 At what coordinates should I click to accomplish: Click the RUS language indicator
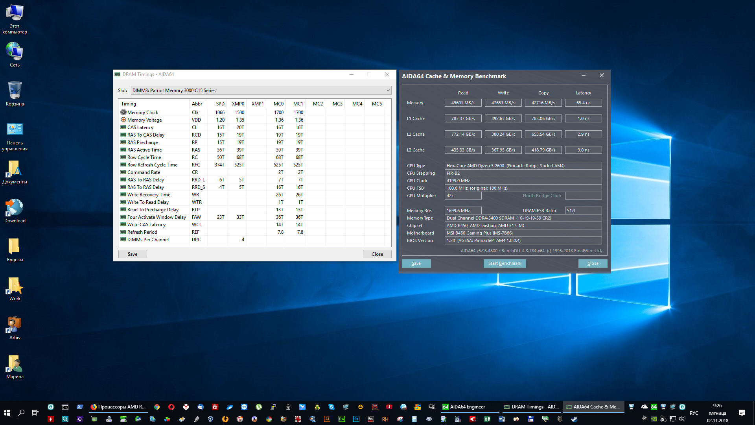pos(694,413)
